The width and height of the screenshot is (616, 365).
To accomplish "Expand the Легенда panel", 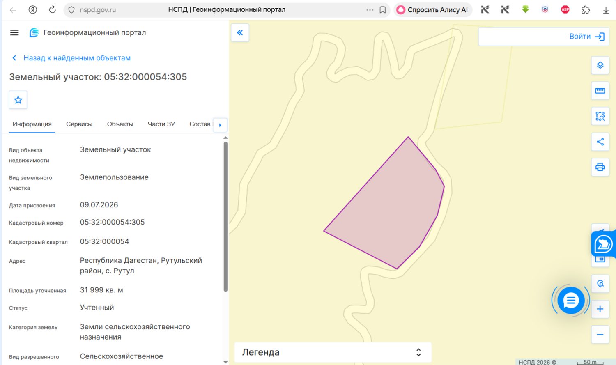I will click(x=333, y=352).
